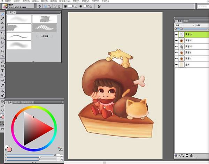
Task: Select the Mirror Painting tool
Action: click(2, 91)
